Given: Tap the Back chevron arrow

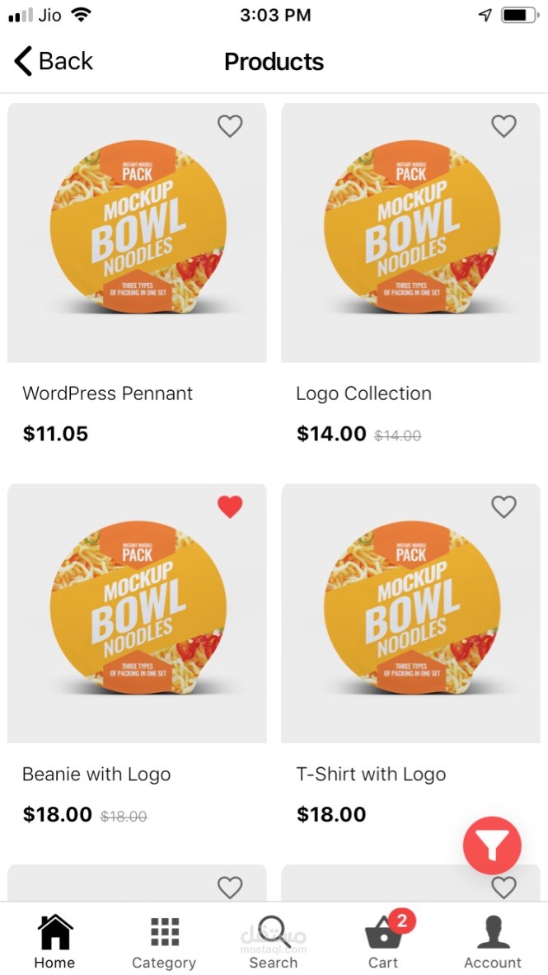Looking at the screenshot, I should [23, 61].
